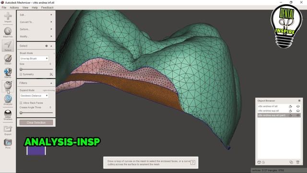Open the Sculpt tool
The height and width of the screenshot is (173, 307).
coord(8,60)
